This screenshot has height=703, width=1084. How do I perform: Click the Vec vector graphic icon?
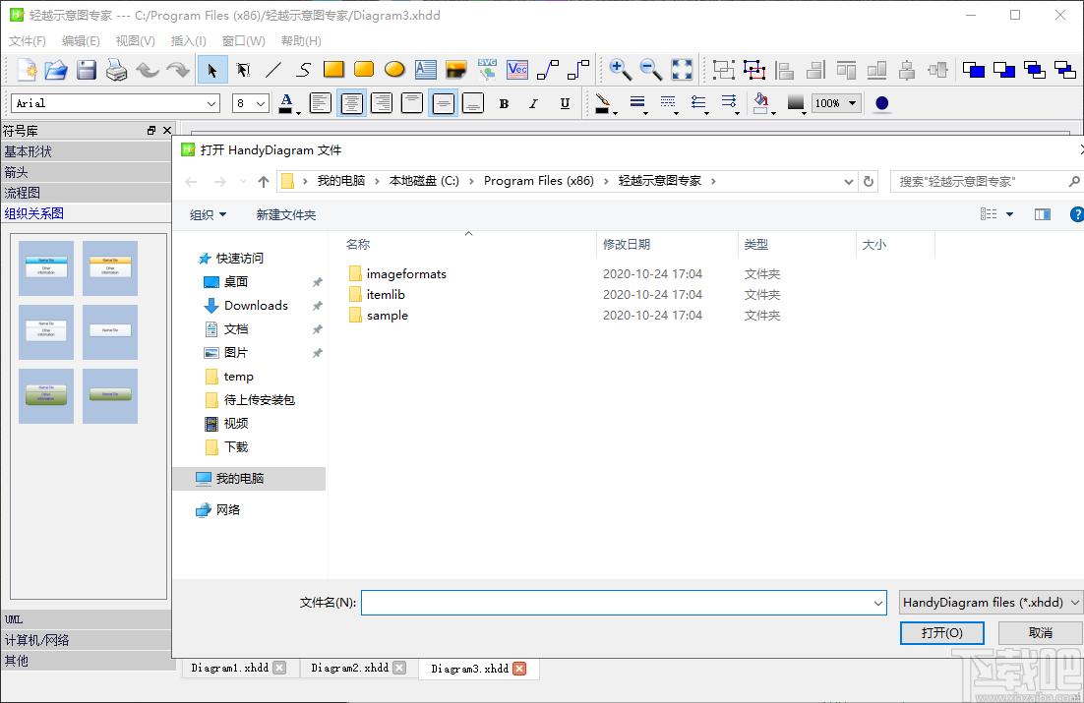click(x=517, y=69)
